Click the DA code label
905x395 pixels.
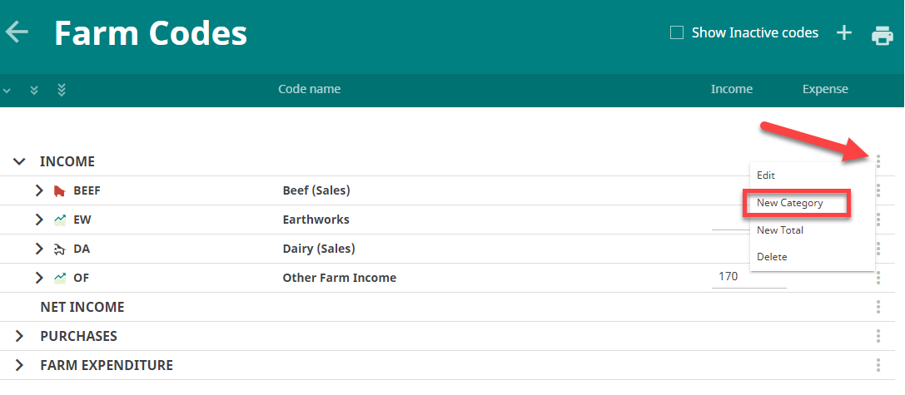[x=82, y=249]
